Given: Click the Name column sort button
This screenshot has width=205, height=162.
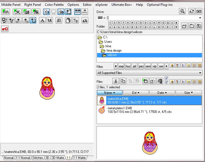Looking at the screenshot, I should pyautogui.click(x=110, y=93).
